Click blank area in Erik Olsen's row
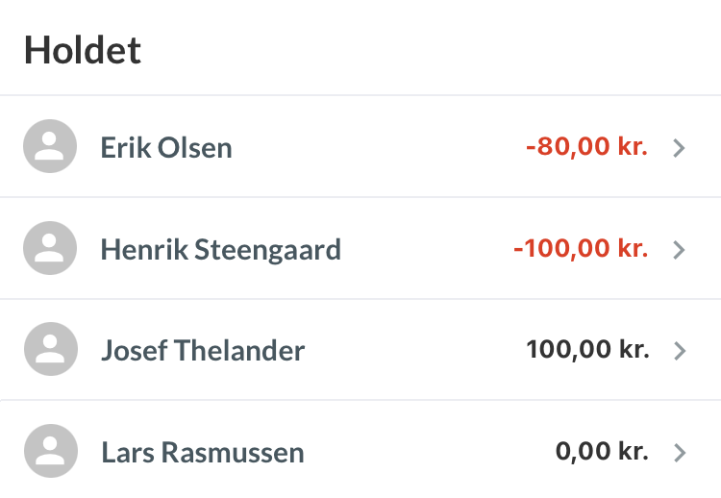This screenshot has width=721, height=498. (x=375, y=148)
